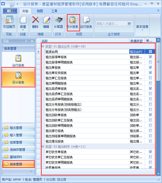Switch to the 工具 ribbon tab
The height and width of the screenshot is (183, 162).
(x=54, y=11)
